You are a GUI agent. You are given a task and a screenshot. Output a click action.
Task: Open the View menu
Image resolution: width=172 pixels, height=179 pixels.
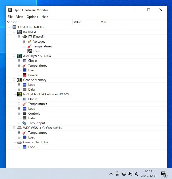[19, 17]
